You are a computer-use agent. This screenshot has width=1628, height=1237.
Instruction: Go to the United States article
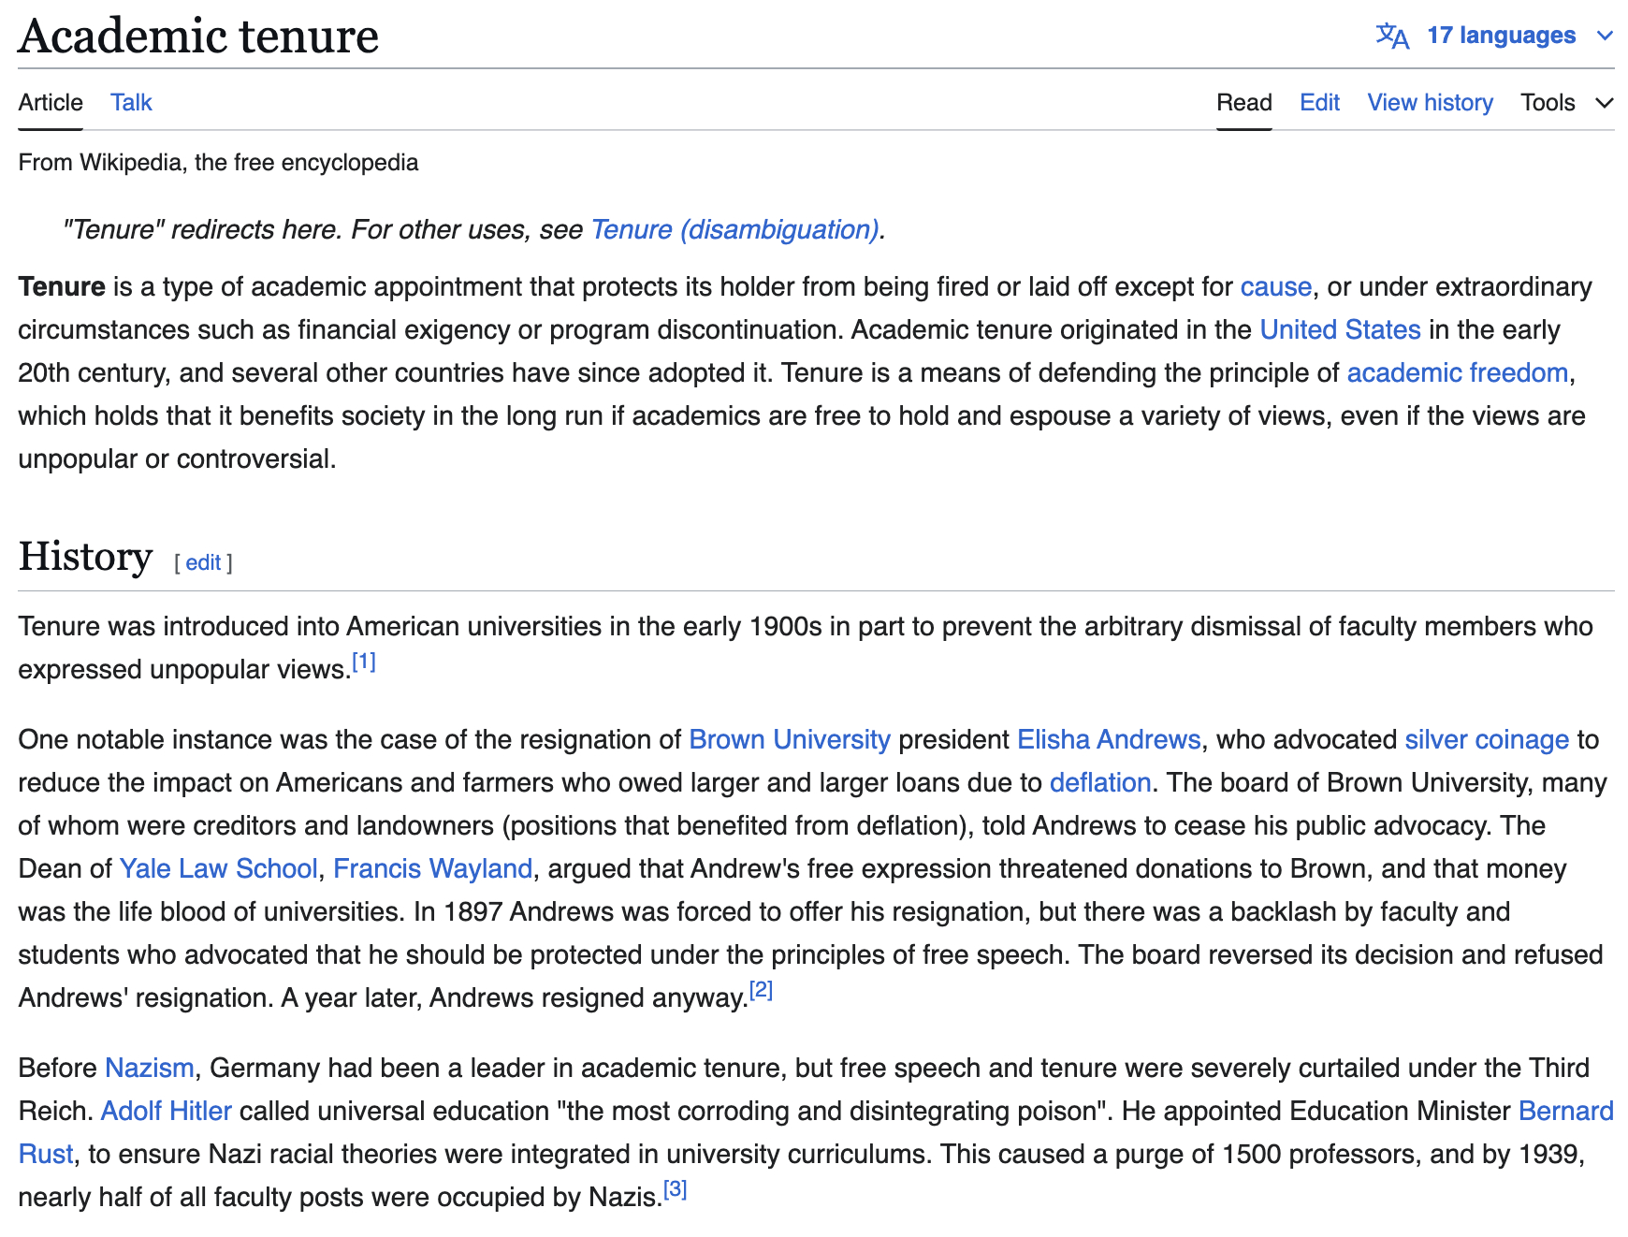1340,329
